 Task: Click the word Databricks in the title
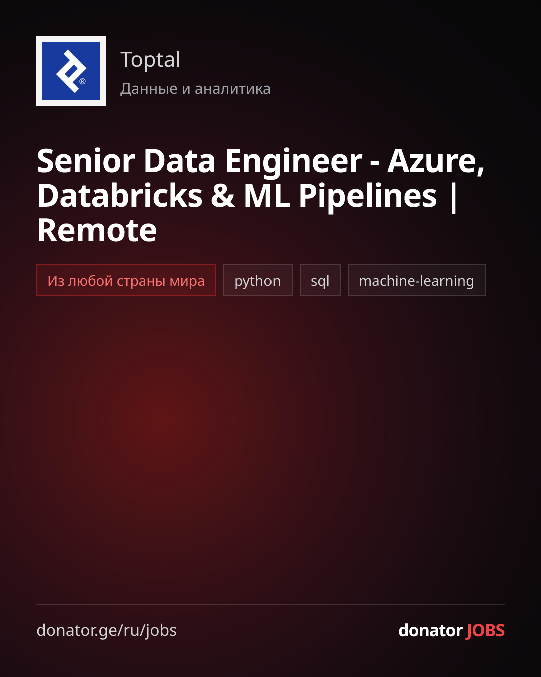pos(120,195)
